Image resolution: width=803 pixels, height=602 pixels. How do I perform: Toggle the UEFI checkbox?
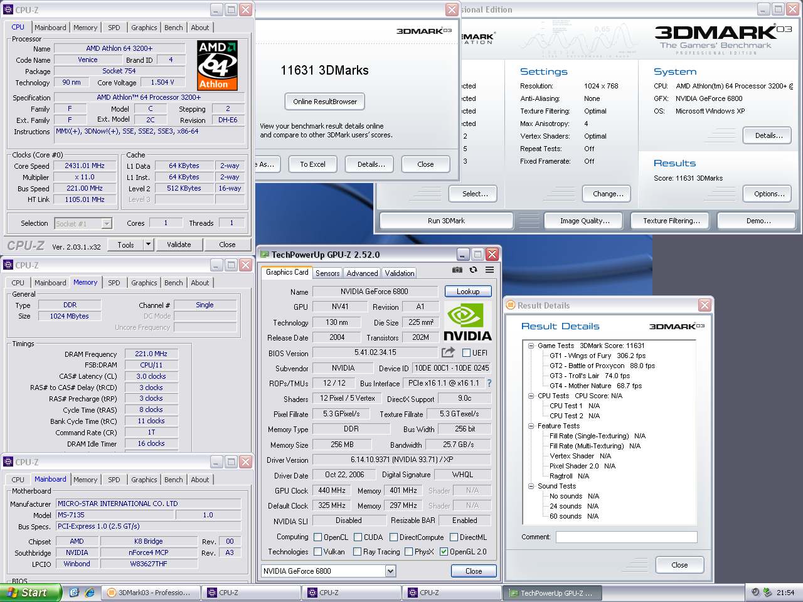pos(466,352)
